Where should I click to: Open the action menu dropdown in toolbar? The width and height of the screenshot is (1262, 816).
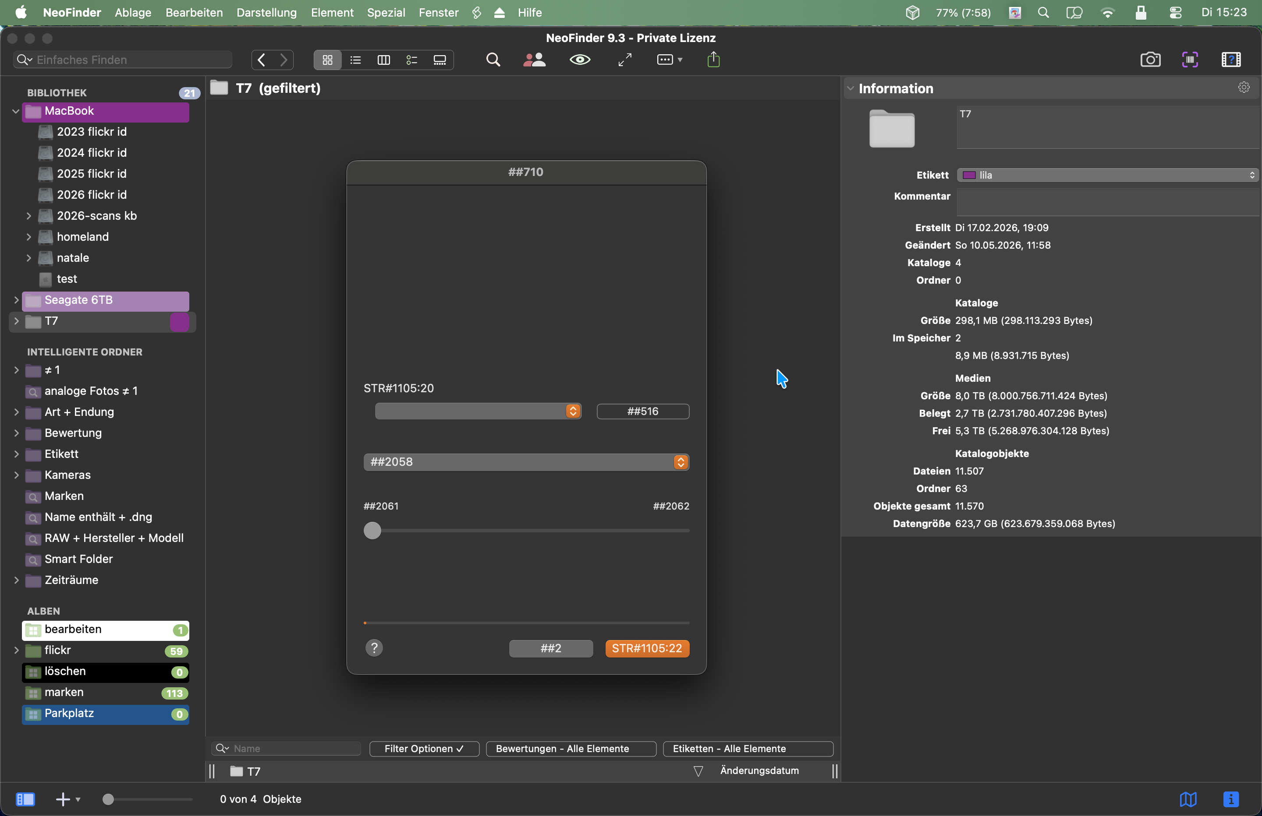[669, 60]
